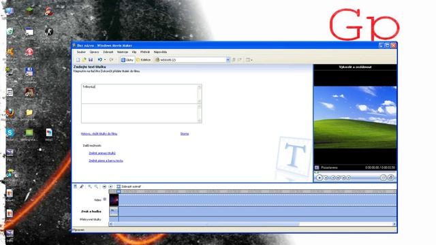The height and width of the screenshot is (245, 436).
Task: Open the collection location dropdown
Action: 228,60
